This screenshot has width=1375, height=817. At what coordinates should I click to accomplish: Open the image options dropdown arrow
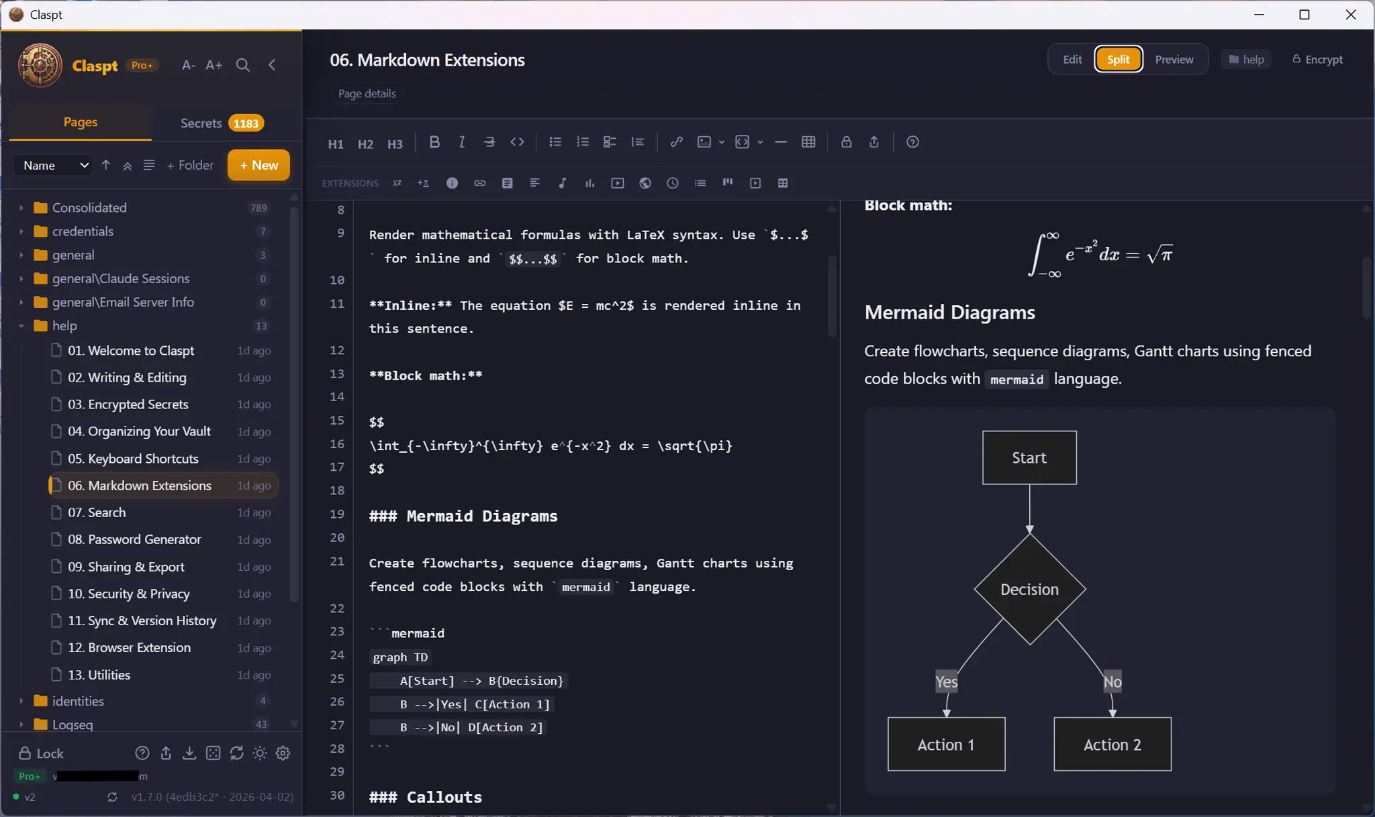click(722, 142)
